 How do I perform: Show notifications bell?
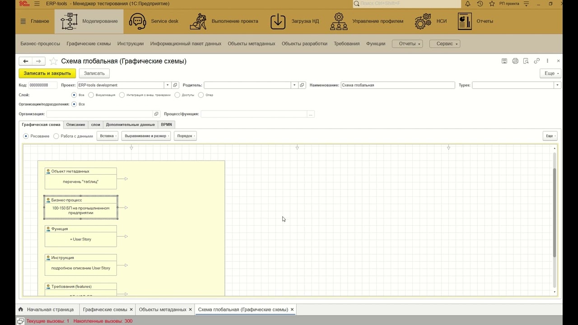468,4
